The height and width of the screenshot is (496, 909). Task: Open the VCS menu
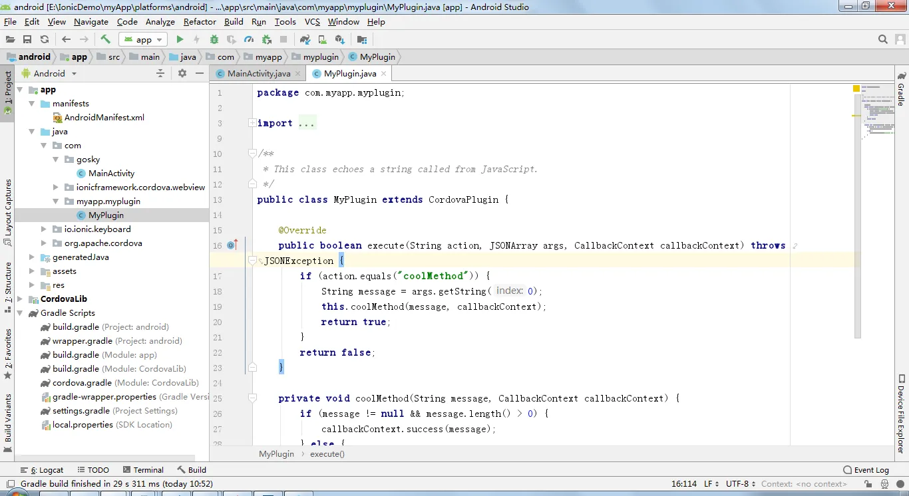[x=312, y=22]
